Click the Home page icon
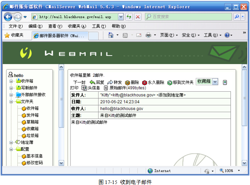 click(x=111, y=35)
